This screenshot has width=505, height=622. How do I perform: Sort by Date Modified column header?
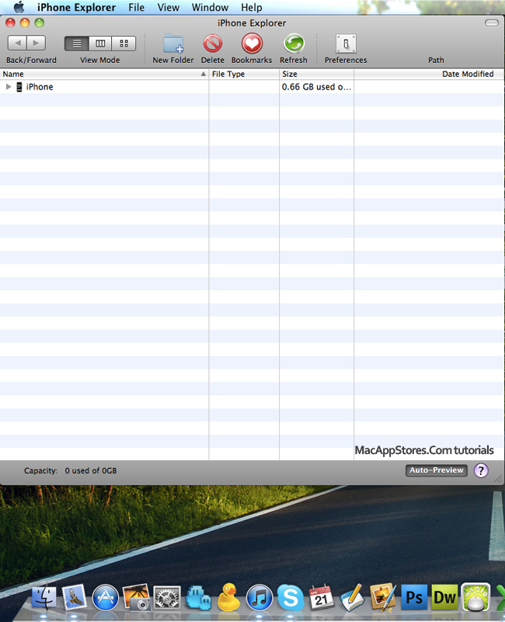[429, 74]
